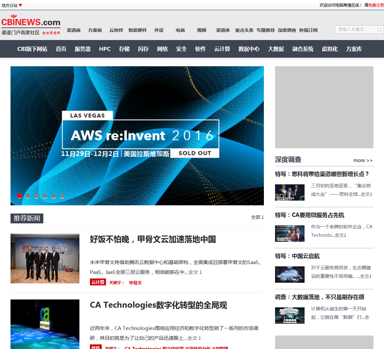Select 闪存 channel
384x349 pixels.
point(143,49)
